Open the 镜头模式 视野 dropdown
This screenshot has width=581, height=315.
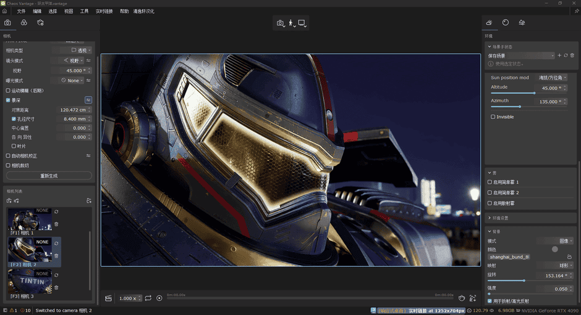coord(68,60)
